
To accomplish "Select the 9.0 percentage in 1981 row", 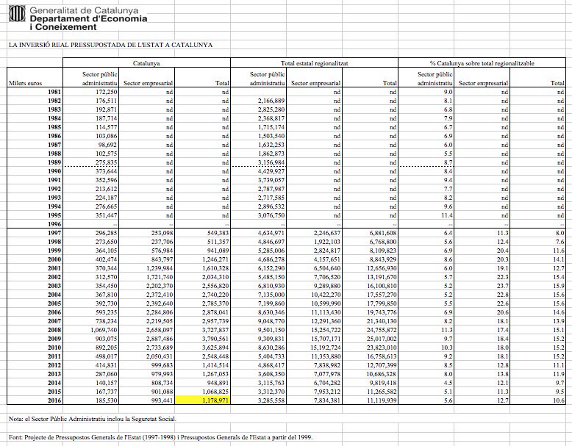I will (x=448, y=92).
